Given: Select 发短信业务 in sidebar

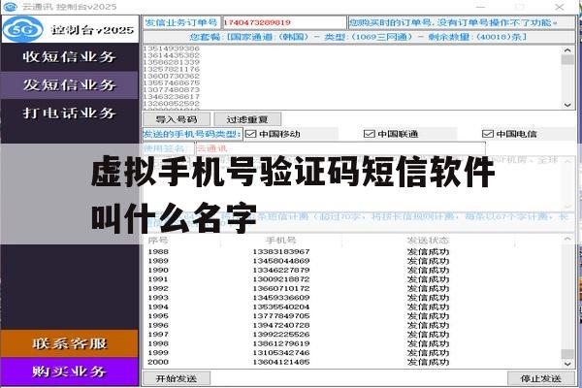Looking at the screenshot, I should coord(70,85).
